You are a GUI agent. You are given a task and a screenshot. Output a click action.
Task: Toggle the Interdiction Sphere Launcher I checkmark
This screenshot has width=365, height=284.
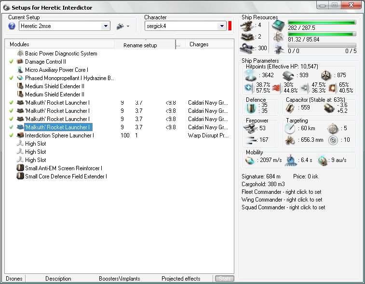pos(11,135)
